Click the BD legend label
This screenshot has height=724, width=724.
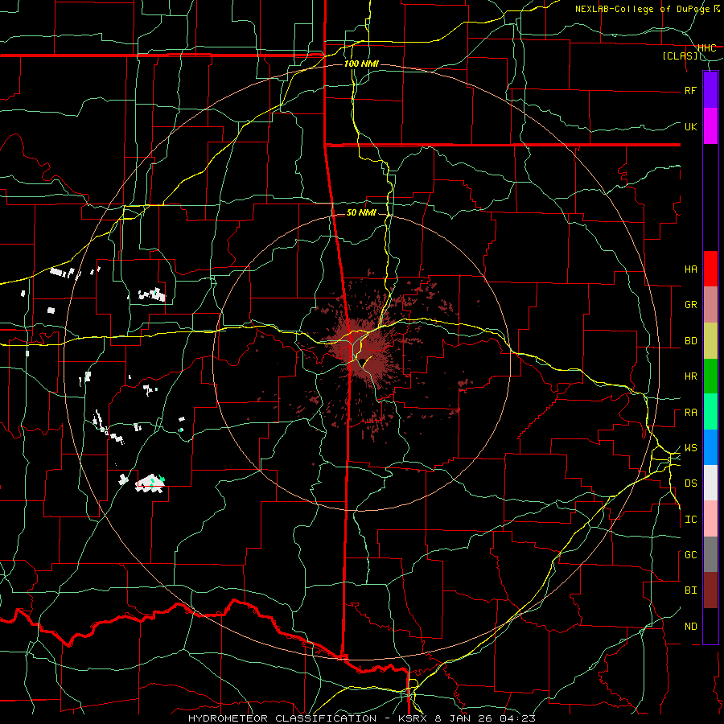pos(690,341)
